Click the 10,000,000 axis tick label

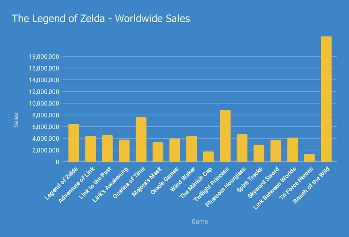click(x=44, y=104)
